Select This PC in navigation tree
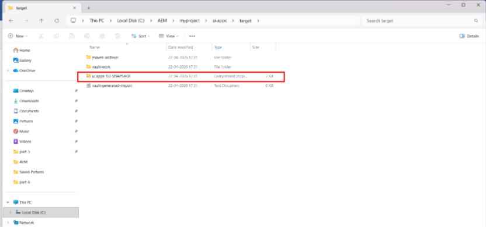The height and width of the screenshot is (227, 486). (x=22, y=203)
